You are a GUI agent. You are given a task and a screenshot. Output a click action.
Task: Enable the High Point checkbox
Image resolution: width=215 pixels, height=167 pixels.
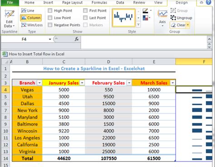50,10
